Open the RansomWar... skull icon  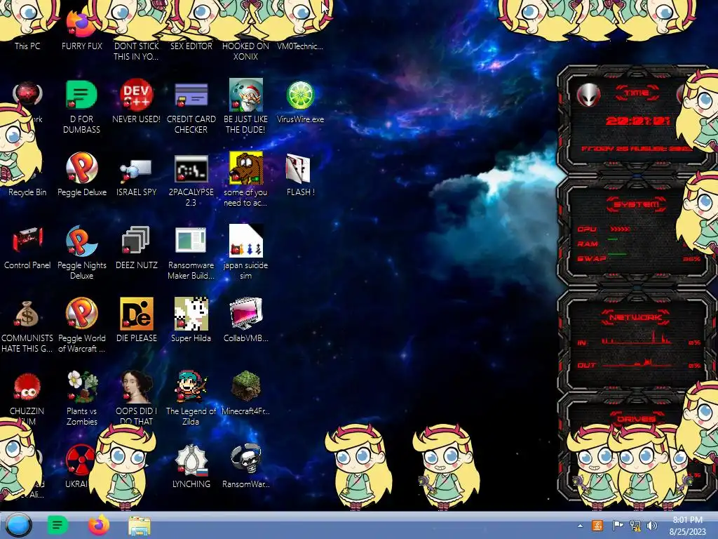tap(245, 460)
